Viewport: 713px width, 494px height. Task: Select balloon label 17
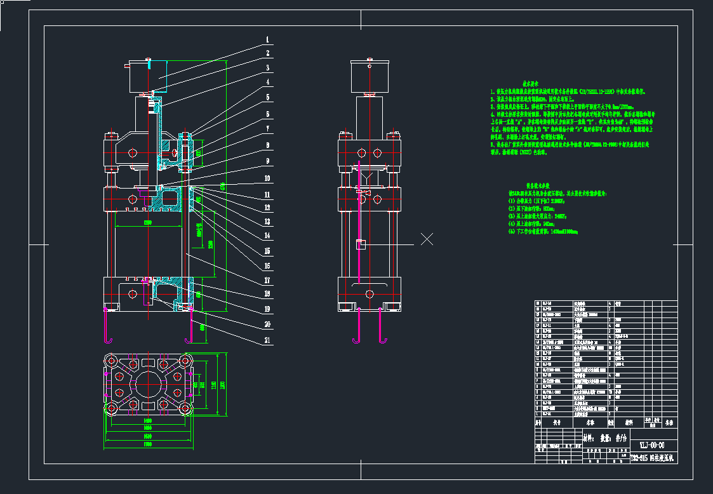click(x=267, y=280)
